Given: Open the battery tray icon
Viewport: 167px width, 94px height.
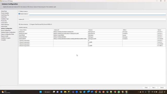Looking at the screenshot, I should click(157, 92).
